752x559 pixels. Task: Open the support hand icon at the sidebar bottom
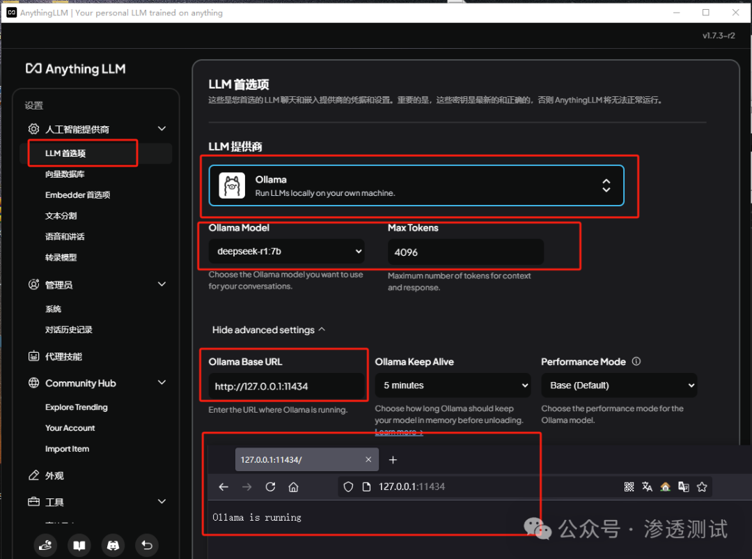coord(45,545)
